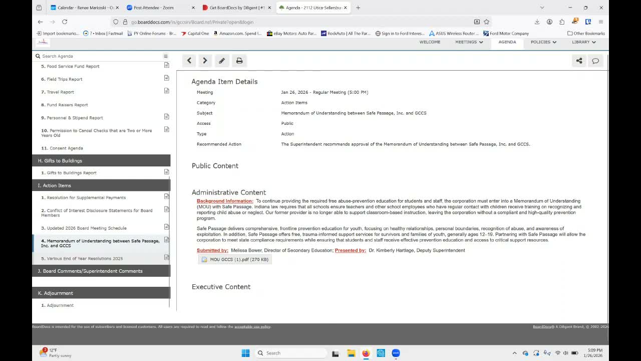The height and width of the screenshot is (361, 641).
Task: Close the Post Attendee - Zoom tab
Action: pos(193,8)
